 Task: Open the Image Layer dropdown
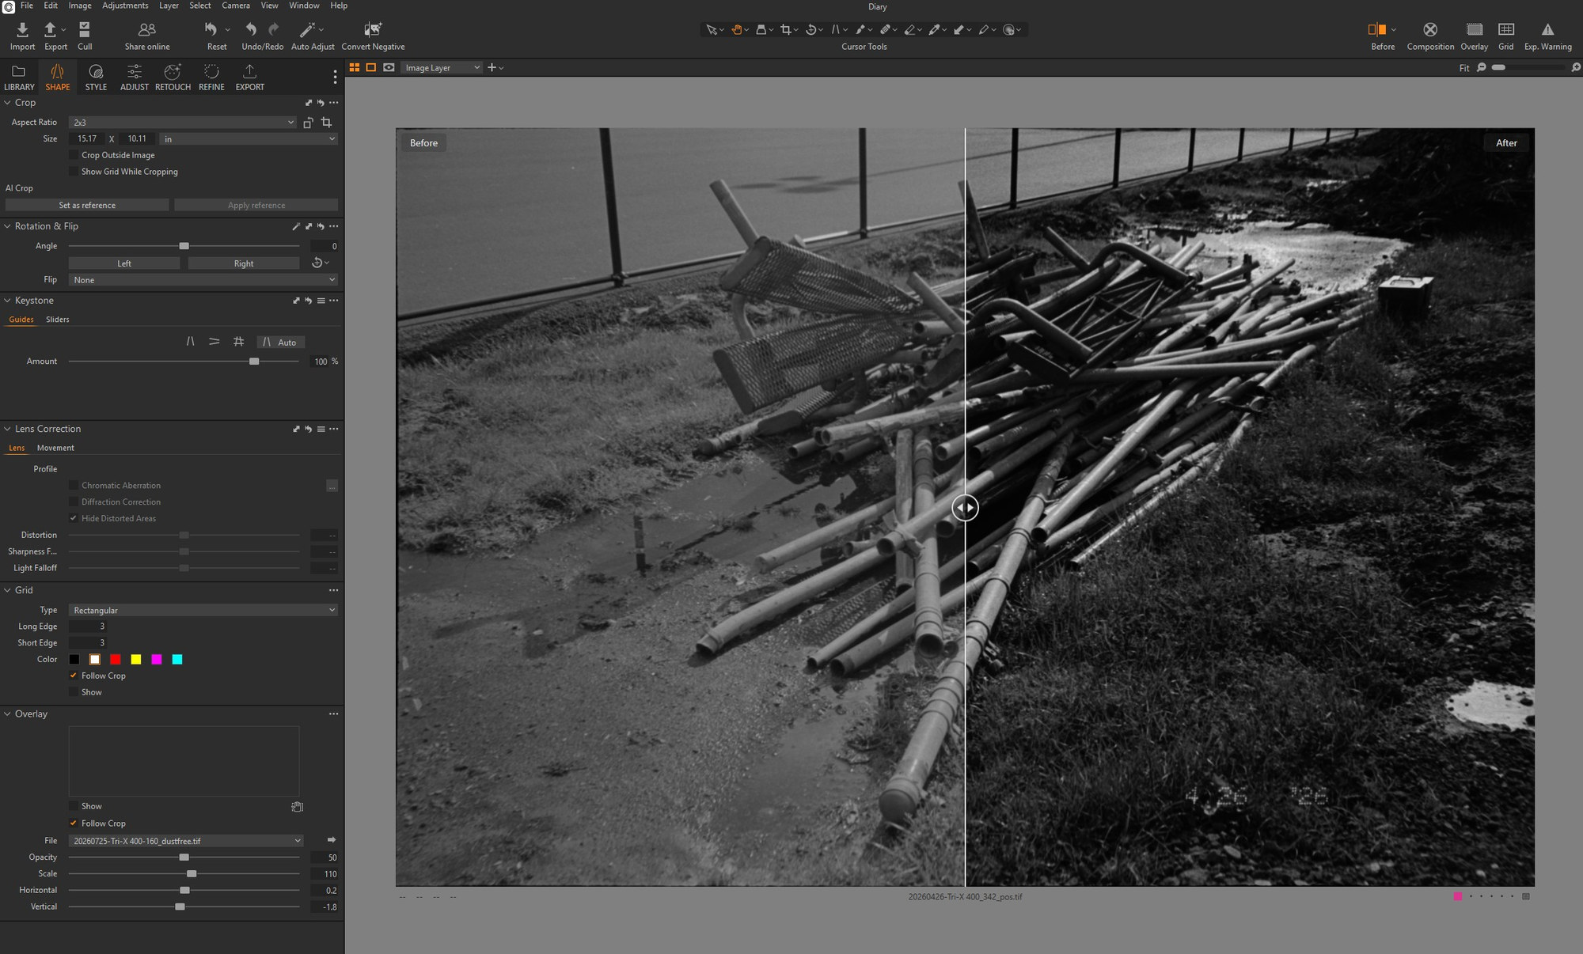pyautogui.click(x=442, y=68)
